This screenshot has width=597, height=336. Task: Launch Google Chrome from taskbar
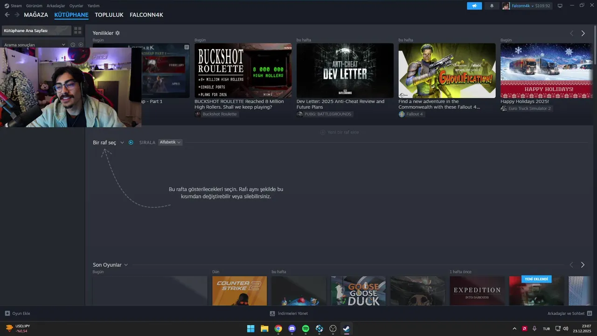(x=278, y=329)
